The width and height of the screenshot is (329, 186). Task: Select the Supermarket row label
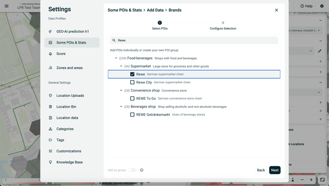[x=140, y=66]
